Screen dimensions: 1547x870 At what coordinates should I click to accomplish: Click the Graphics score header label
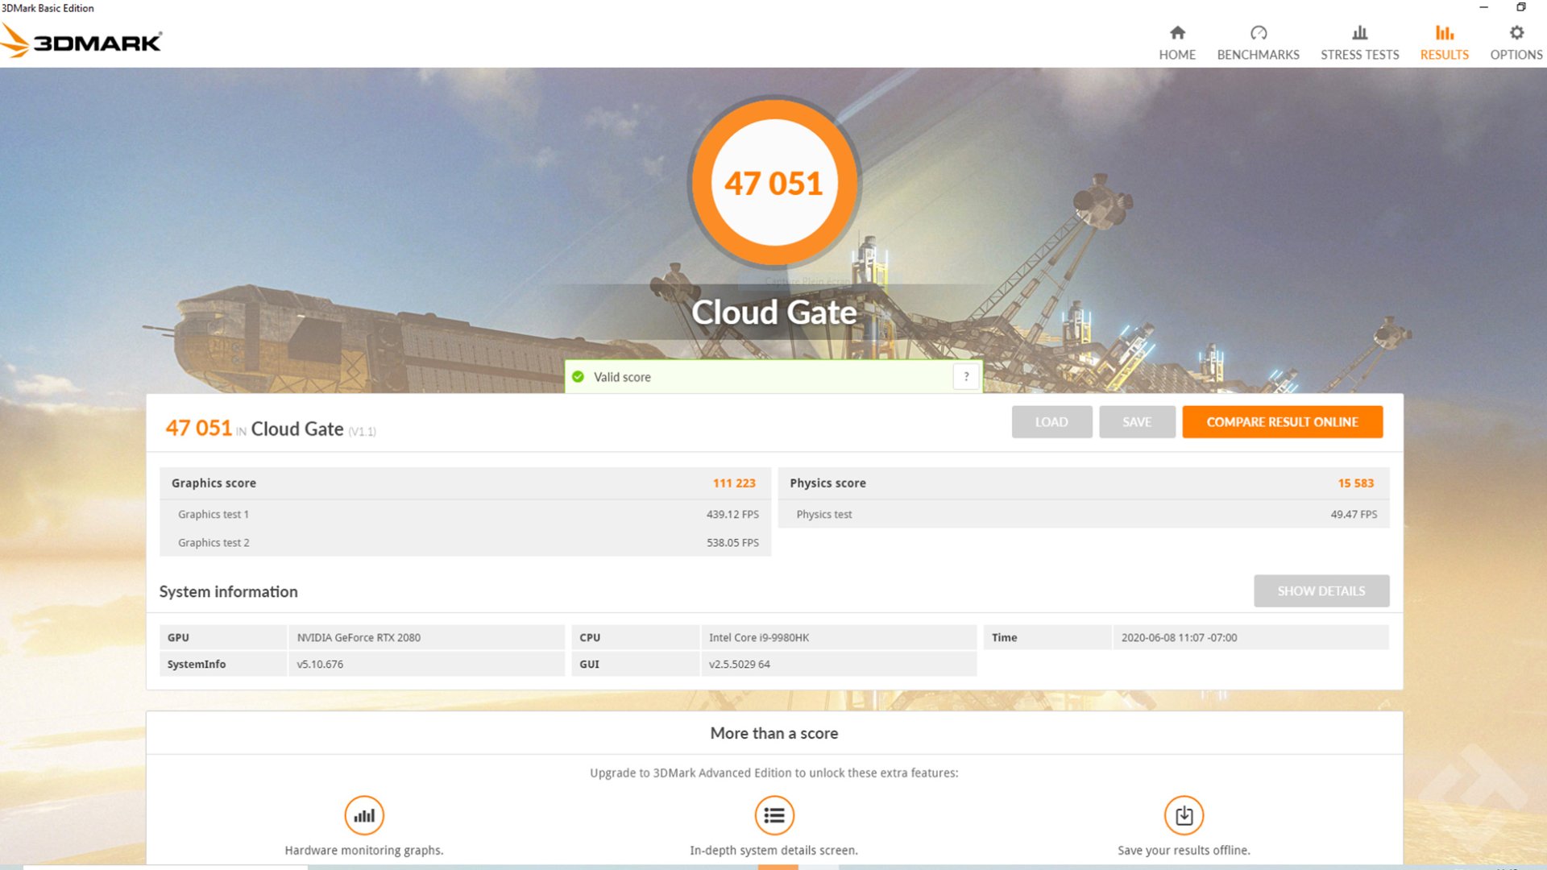point(214,483)
